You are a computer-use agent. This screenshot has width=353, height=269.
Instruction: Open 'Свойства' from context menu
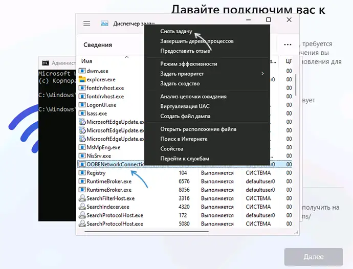[x=171, y=149]
